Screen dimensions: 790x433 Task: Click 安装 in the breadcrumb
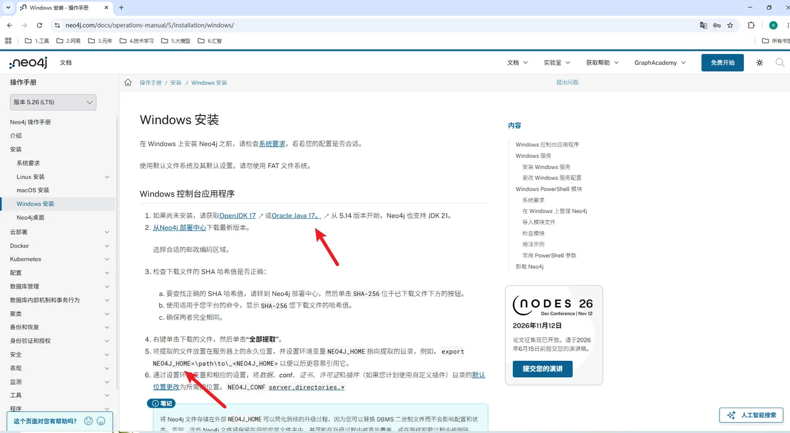click(176, 82)
